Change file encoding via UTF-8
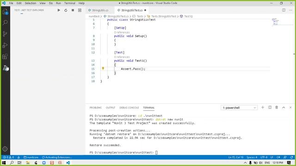Viewport: 296px width, 166px height. (x=264, y=157)
